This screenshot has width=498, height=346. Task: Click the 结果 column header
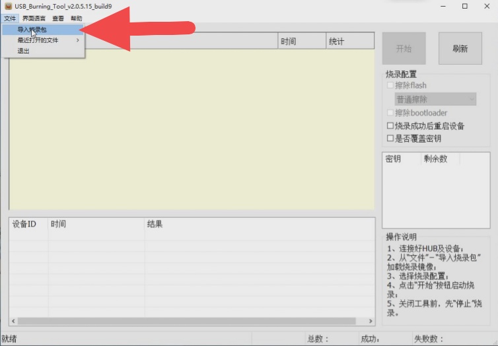260,224
